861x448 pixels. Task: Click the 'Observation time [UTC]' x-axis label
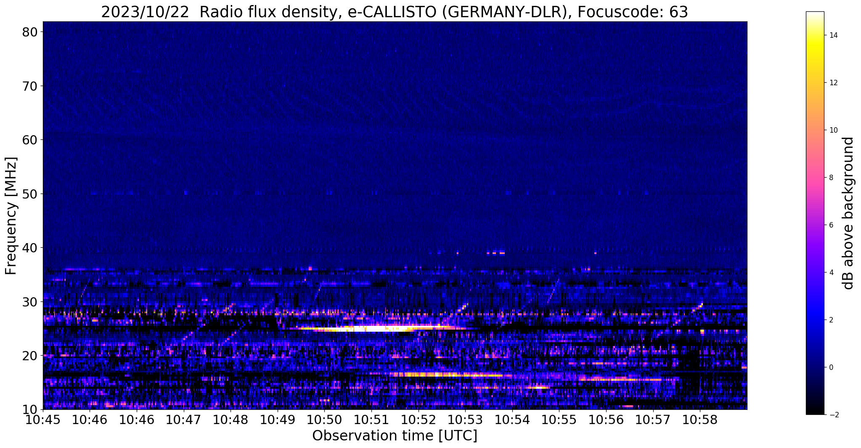[x=395, y=436]
